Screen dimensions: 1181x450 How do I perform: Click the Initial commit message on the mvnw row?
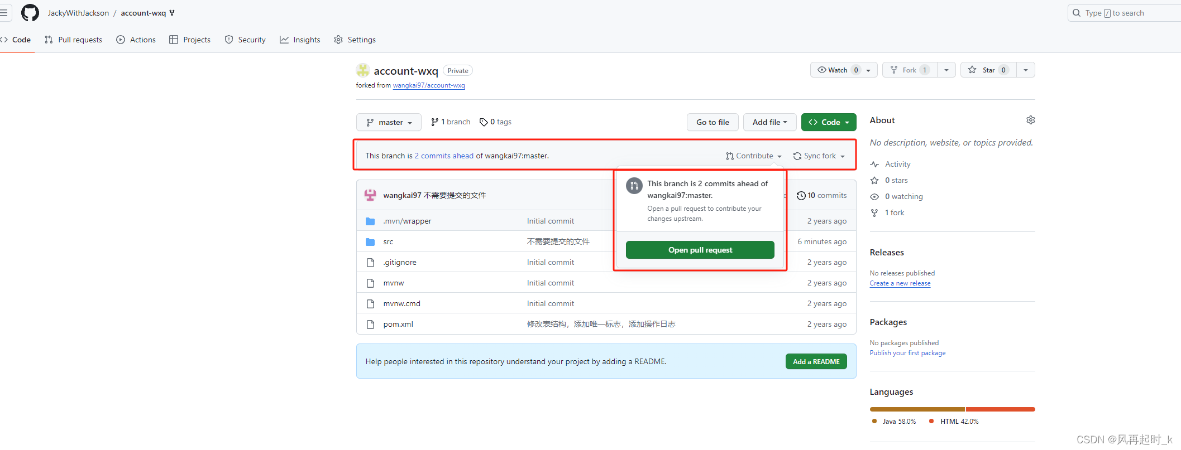click(x=551, y=283)
